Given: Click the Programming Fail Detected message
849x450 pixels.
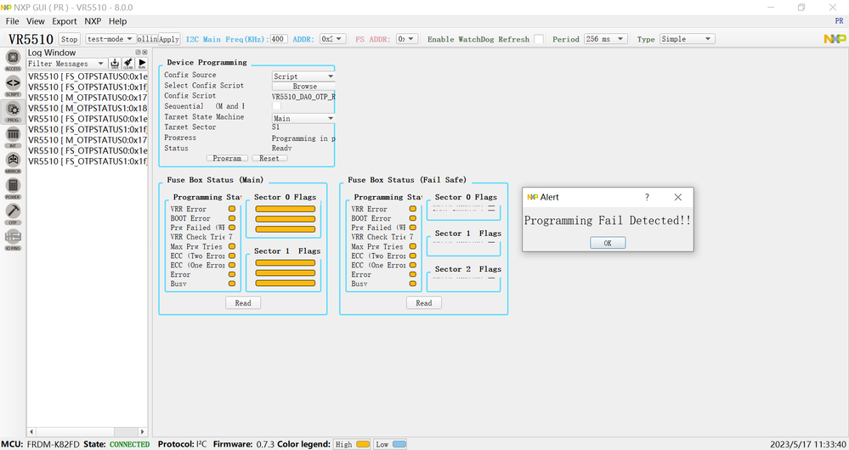Looking at the screenshot, I should [x=608, y=221].
